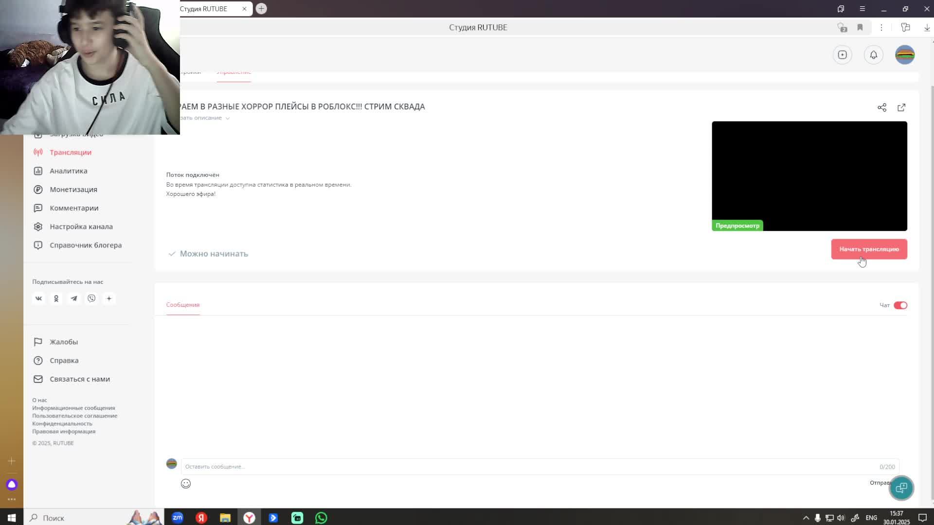
Task: Open Комментарии in the sidebar
Action: pyautogui.click(x=74, y=208)
